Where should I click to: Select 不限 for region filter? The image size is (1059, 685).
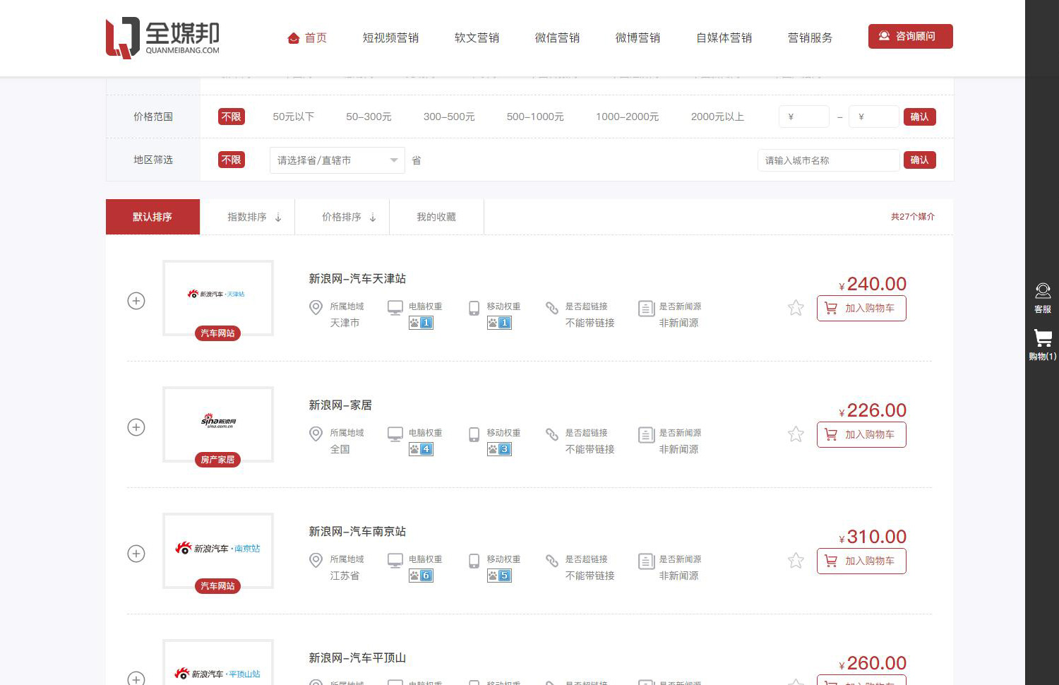coord(232,160)
